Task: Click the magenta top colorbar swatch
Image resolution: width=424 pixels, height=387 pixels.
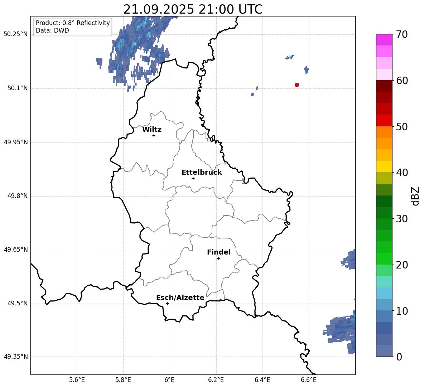Action: point(384,40)
